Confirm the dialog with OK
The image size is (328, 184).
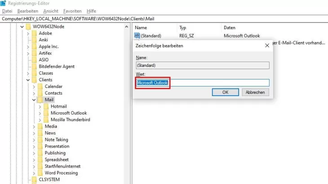click(225, 92)
